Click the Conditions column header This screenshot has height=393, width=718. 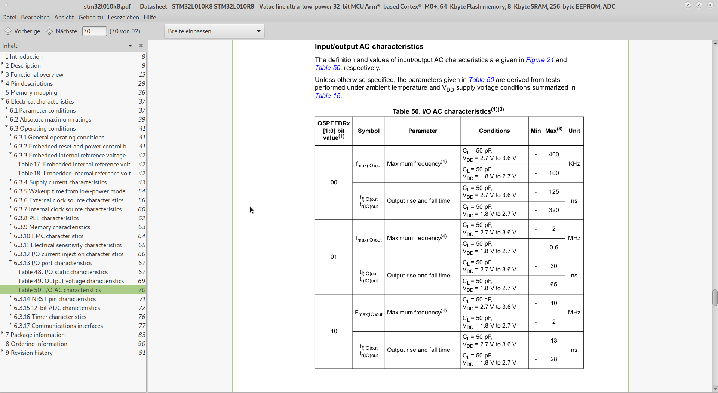[494, 131]
